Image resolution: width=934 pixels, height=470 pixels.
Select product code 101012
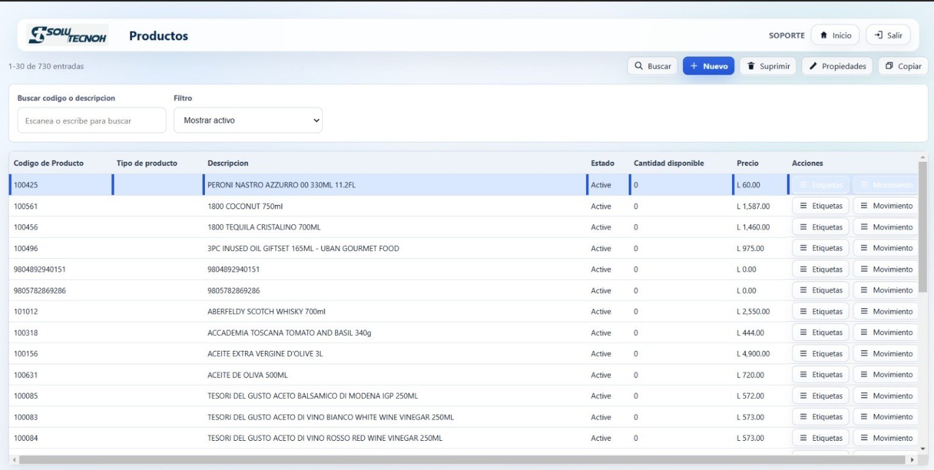(26, 311)
